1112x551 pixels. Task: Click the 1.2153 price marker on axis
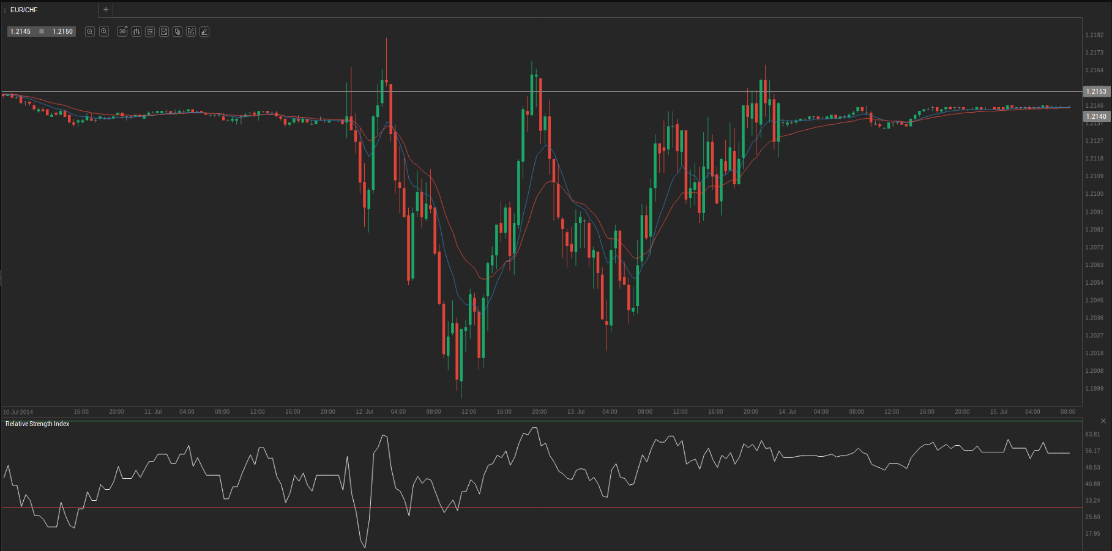click(1096, 91)
